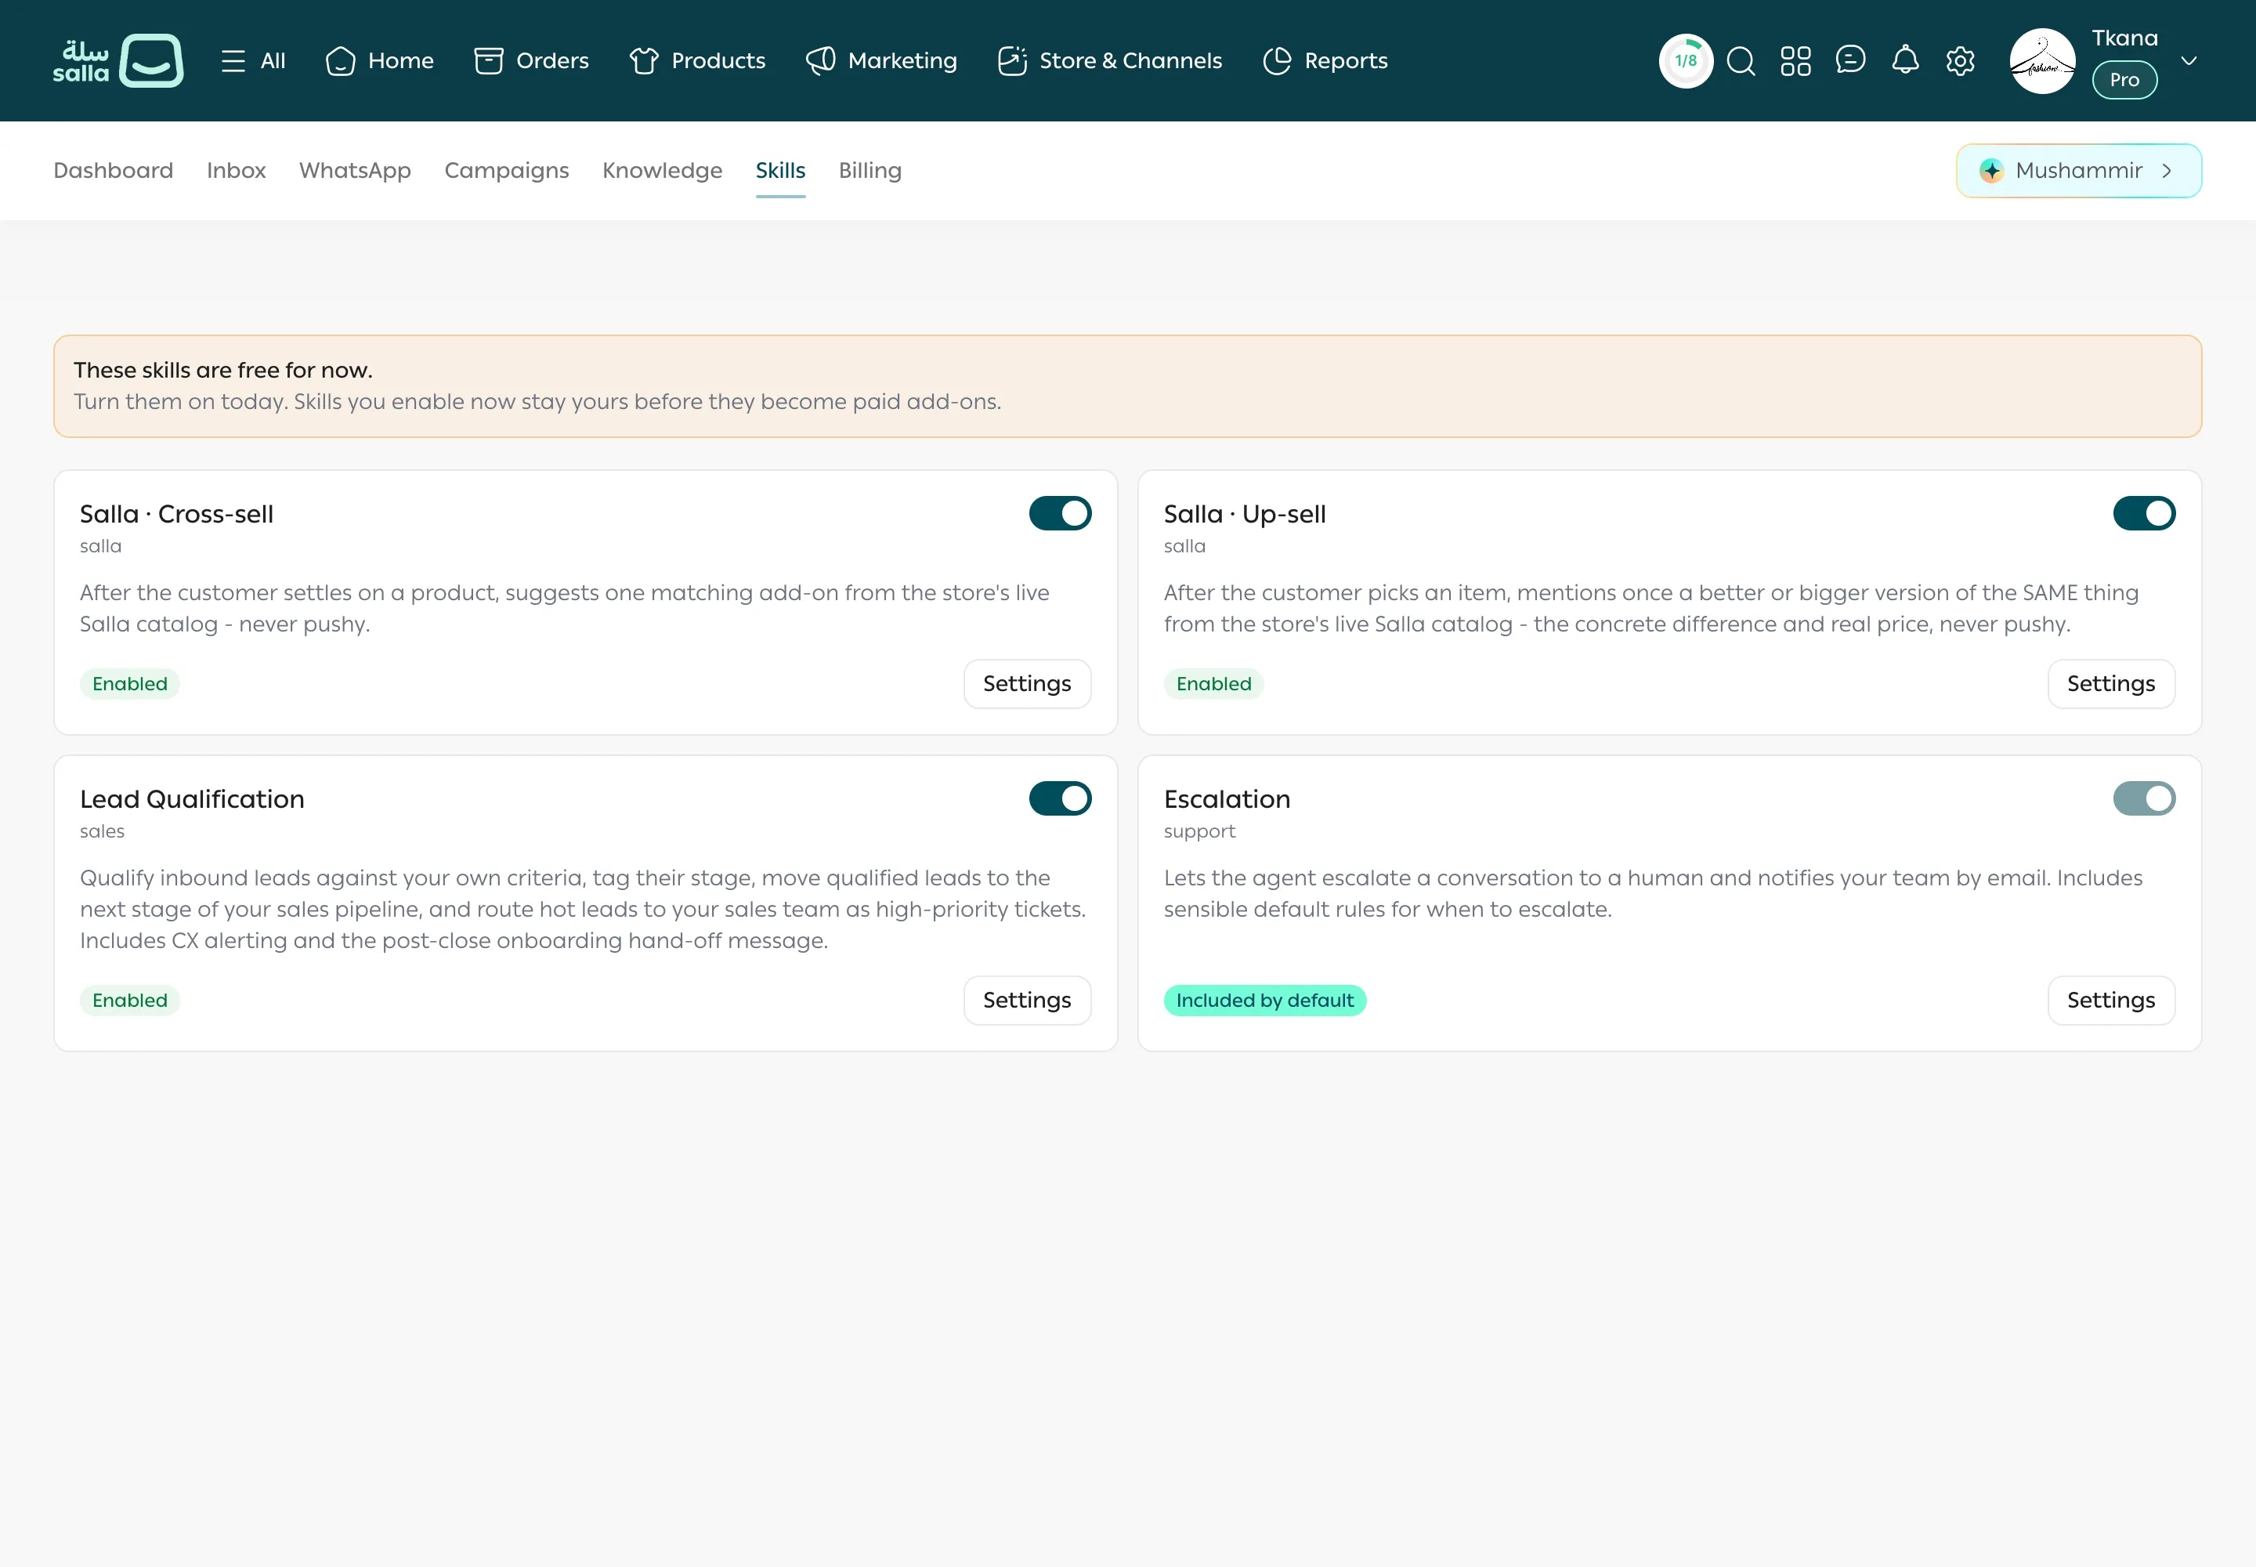This screenshot has height=1567, width=2256.
Task: Click the Pro plan badge
Action: pos(2124,80)
